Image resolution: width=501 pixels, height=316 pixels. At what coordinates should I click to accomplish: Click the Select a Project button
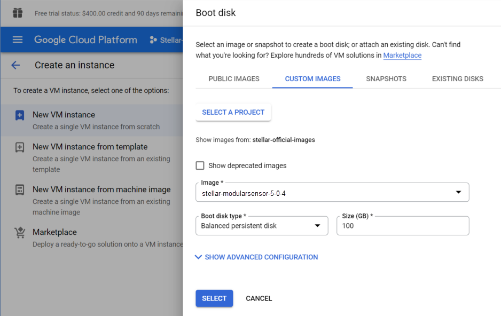tap(233, 112)
